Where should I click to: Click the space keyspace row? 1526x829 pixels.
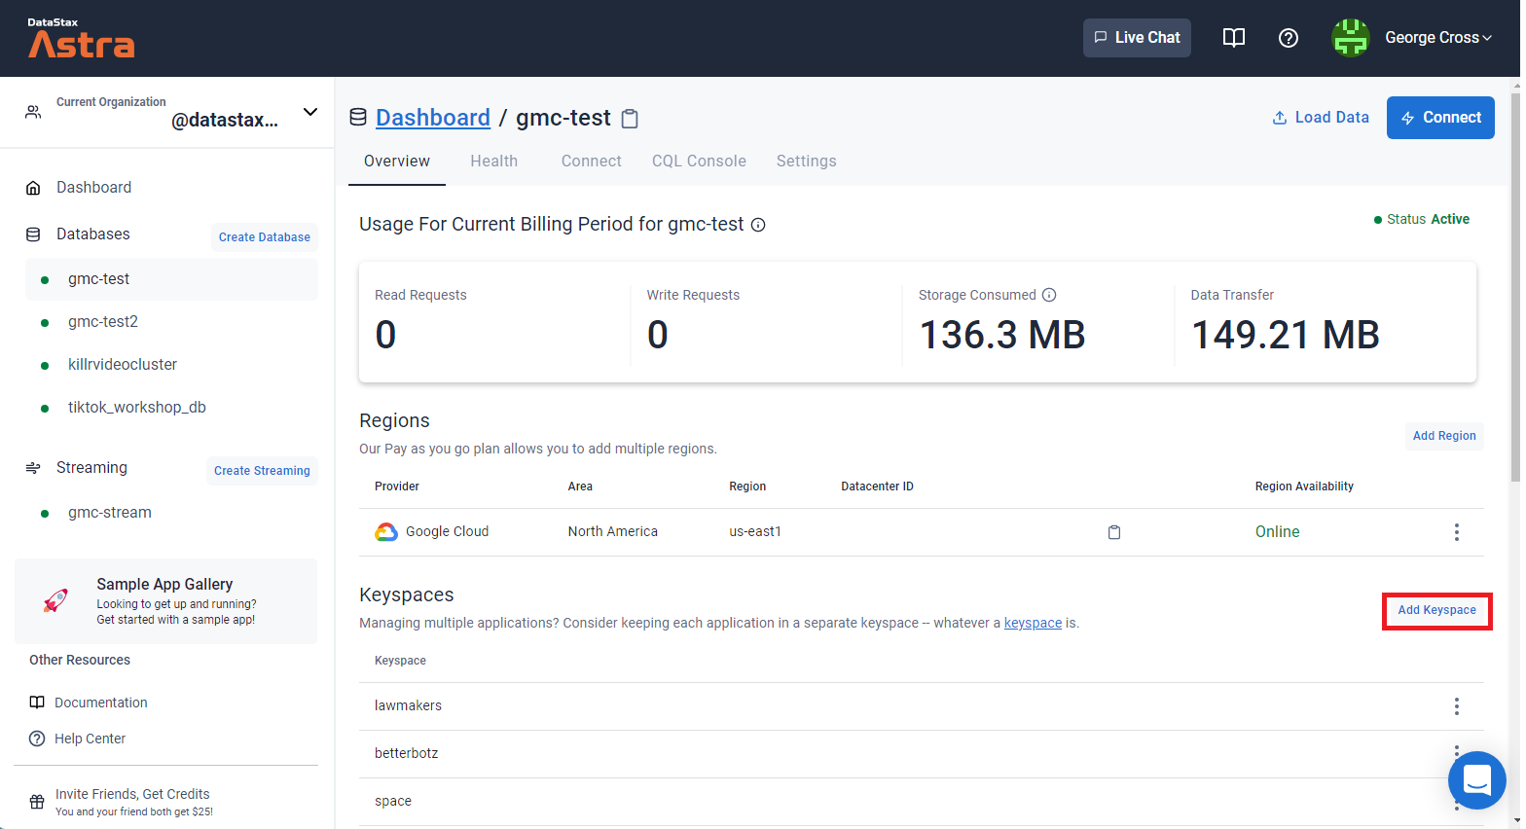[922, 802]
